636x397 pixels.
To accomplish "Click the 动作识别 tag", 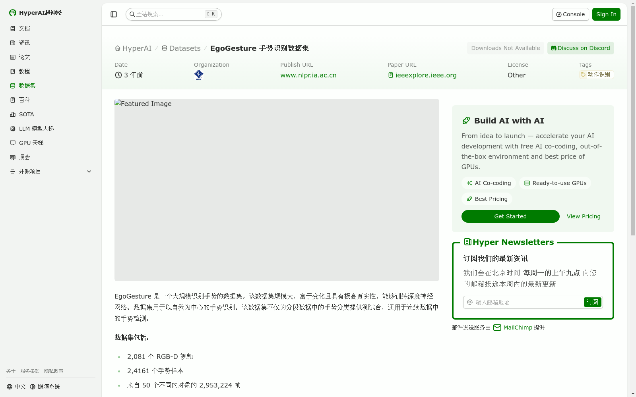I will pyautogui.click(x=596, y=75).
